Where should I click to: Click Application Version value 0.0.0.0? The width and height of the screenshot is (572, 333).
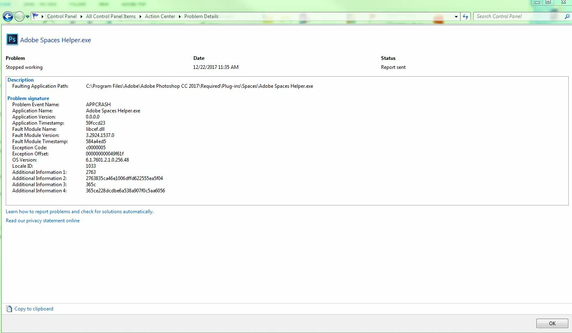point(93,117)
